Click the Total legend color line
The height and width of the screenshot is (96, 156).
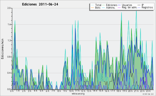click(x=92, y=5)
